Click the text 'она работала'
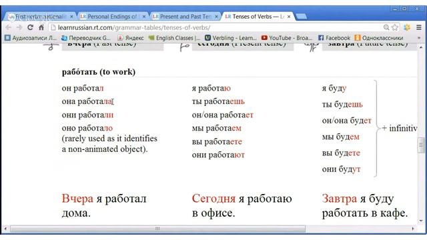 pos(87,101)
